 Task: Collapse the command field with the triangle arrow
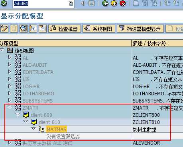83,4
